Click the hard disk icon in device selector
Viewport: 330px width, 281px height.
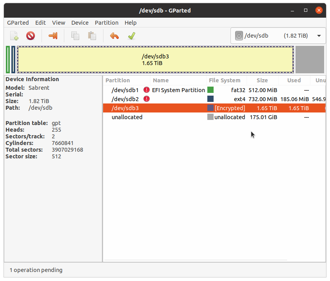pos(239,36)
